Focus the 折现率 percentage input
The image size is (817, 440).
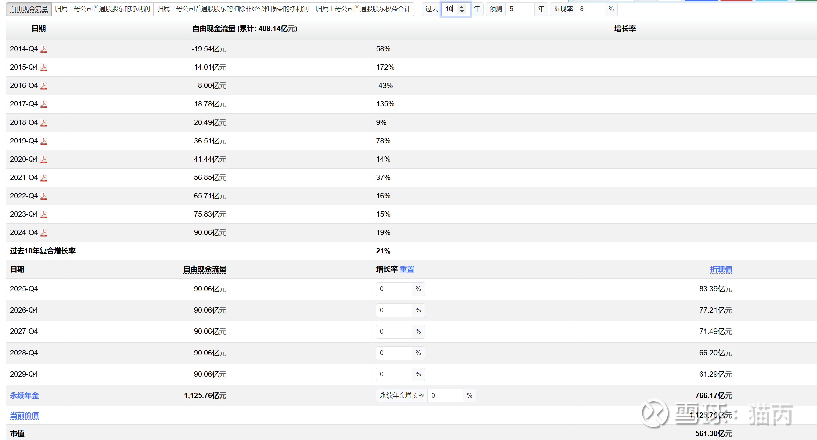point(590,9)
